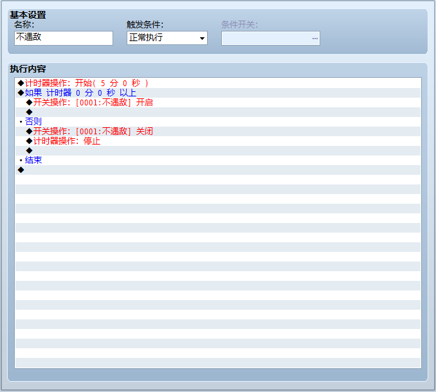Click the disabled 条件开关 field
Screen dimensions: 436x392
(271, 38)
